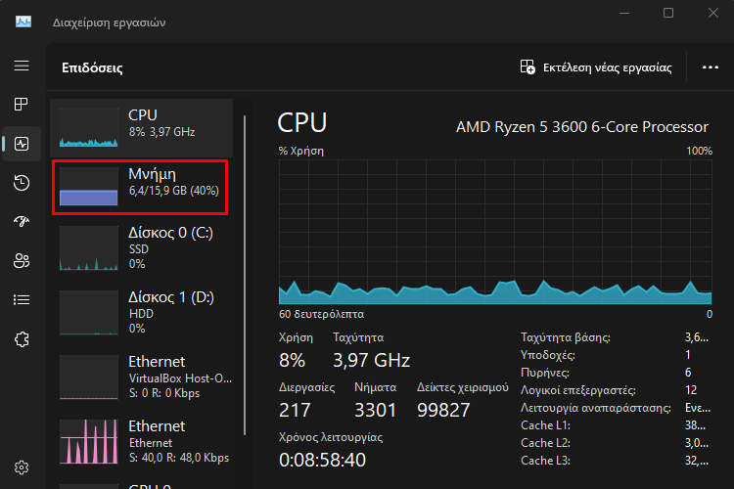Screen dimensions: 734x489
Task: Click the 99827 handles count
Action: pyautogui.click(x=442, y=411)
